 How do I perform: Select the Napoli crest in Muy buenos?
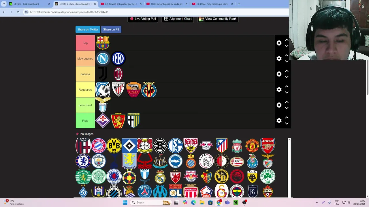(103, 58)
